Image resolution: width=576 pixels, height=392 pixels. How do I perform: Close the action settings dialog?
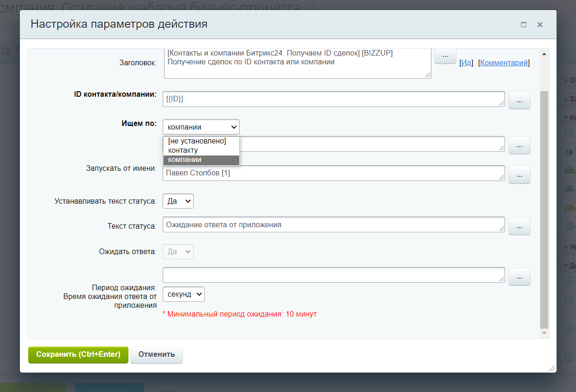pyautogui.click(x=540, y=25)
